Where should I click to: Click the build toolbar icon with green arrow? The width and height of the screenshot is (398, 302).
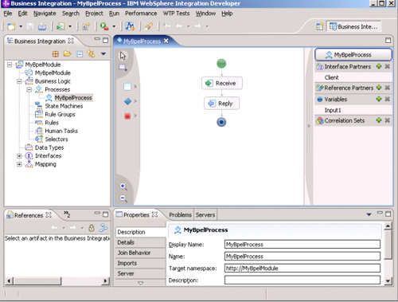pos(60,26)
